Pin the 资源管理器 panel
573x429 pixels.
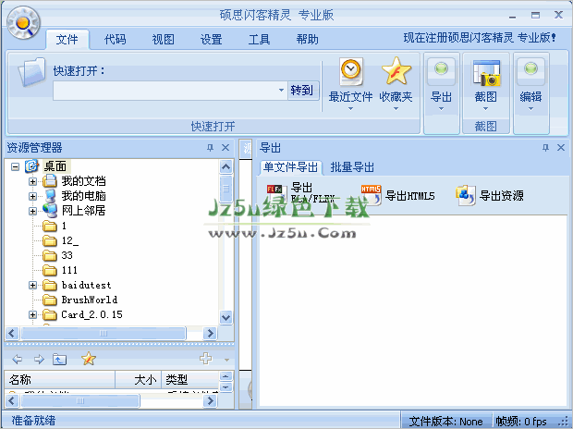tap(210, 148)
